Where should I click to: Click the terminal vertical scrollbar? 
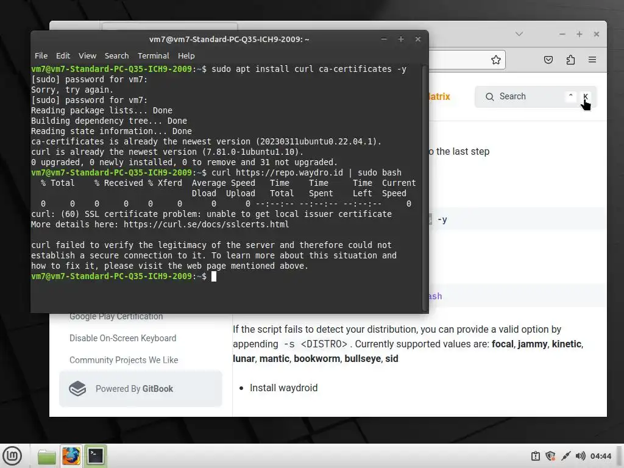pyautogui.click(x=425, y=188)
